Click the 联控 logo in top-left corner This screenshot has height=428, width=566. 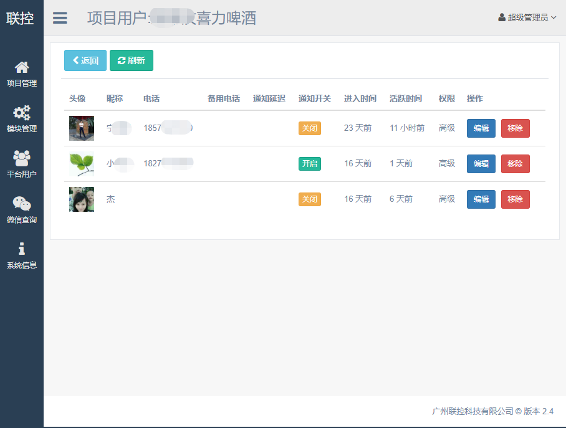21,17
